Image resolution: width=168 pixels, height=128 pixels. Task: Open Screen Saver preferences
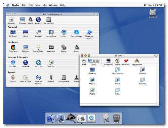coord(77,33)
